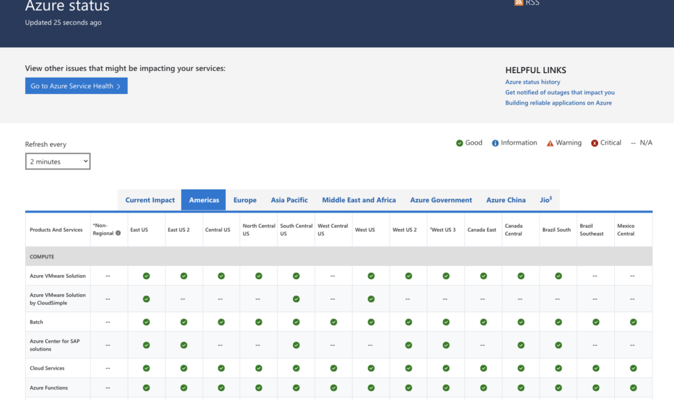Click Cloud Services Mexico Central checkmark
The width and height of the screenshot is (674, 400).
pyautogui.click(x=633, y=368)
